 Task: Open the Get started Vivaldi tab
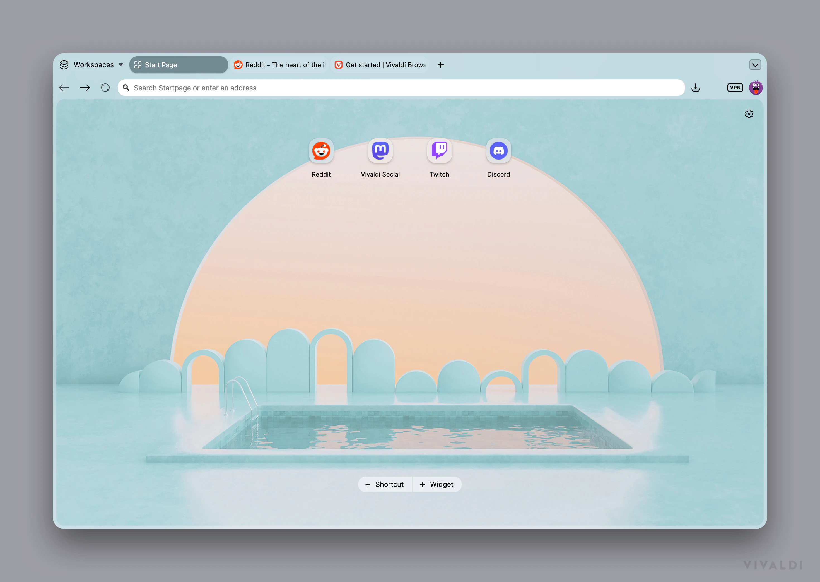(x=380, y=65)
